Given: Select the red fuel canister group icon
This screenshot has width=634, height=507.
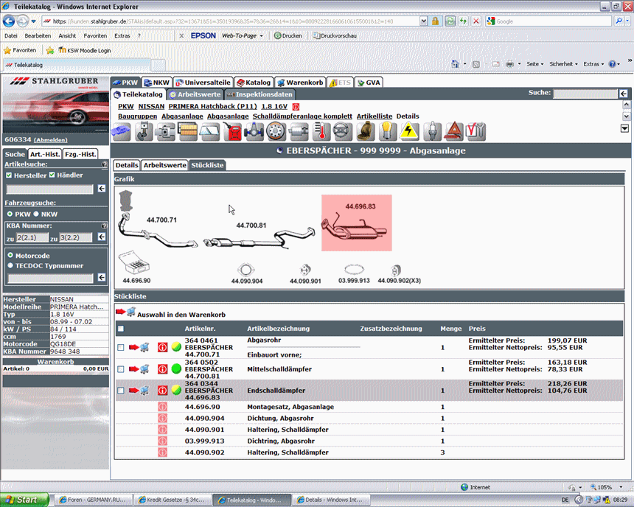Looking at the screenshot, I should click(x=233, y=131).
